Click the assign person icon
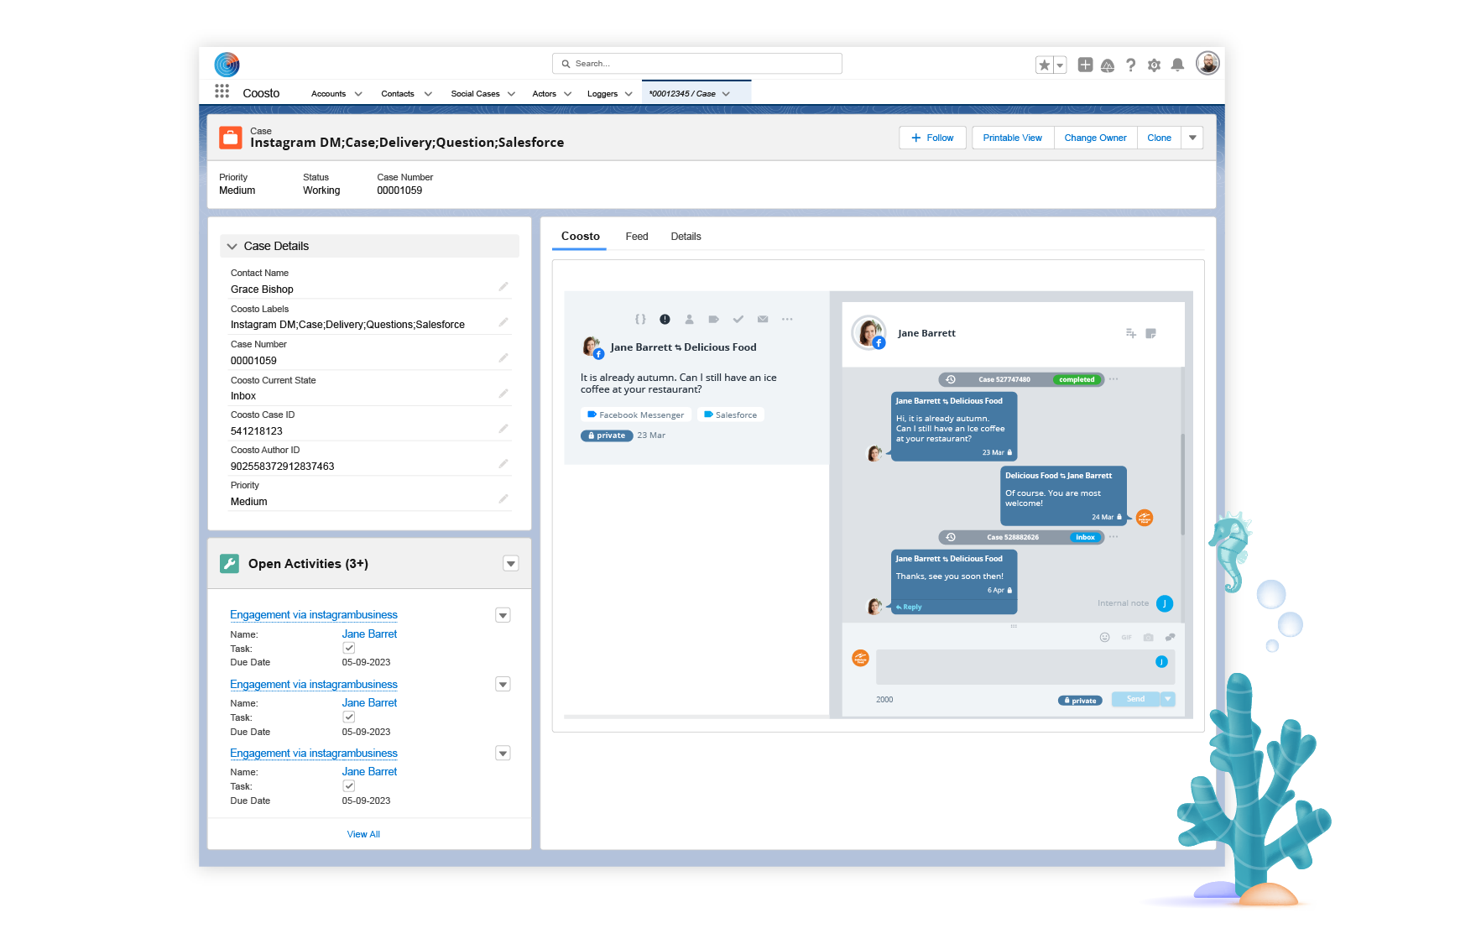 point(689,319)
